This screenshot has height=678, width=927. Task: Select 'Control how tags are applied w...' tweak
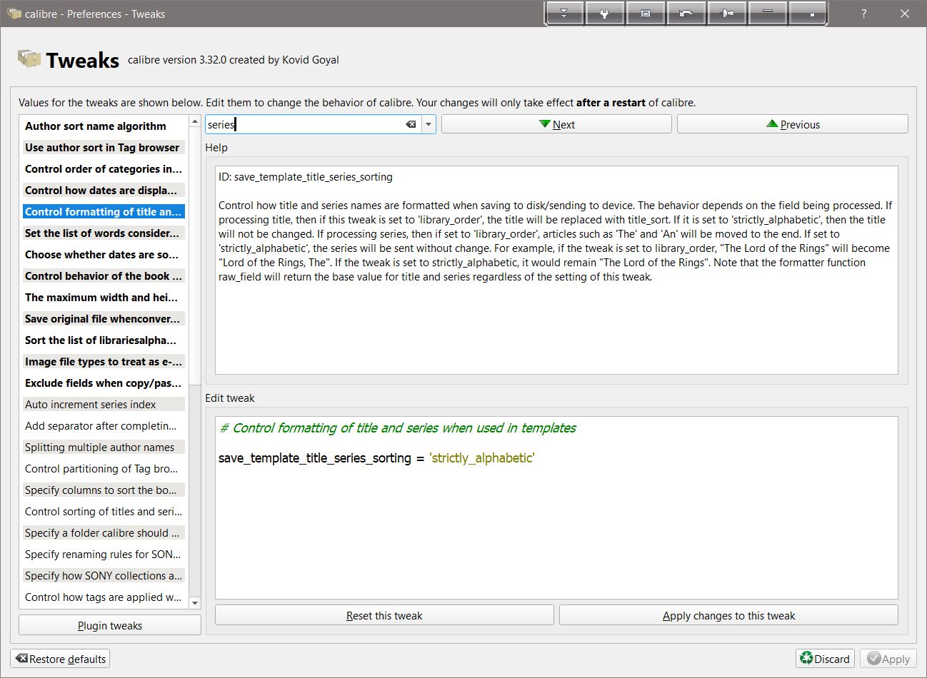coord(104,597)
